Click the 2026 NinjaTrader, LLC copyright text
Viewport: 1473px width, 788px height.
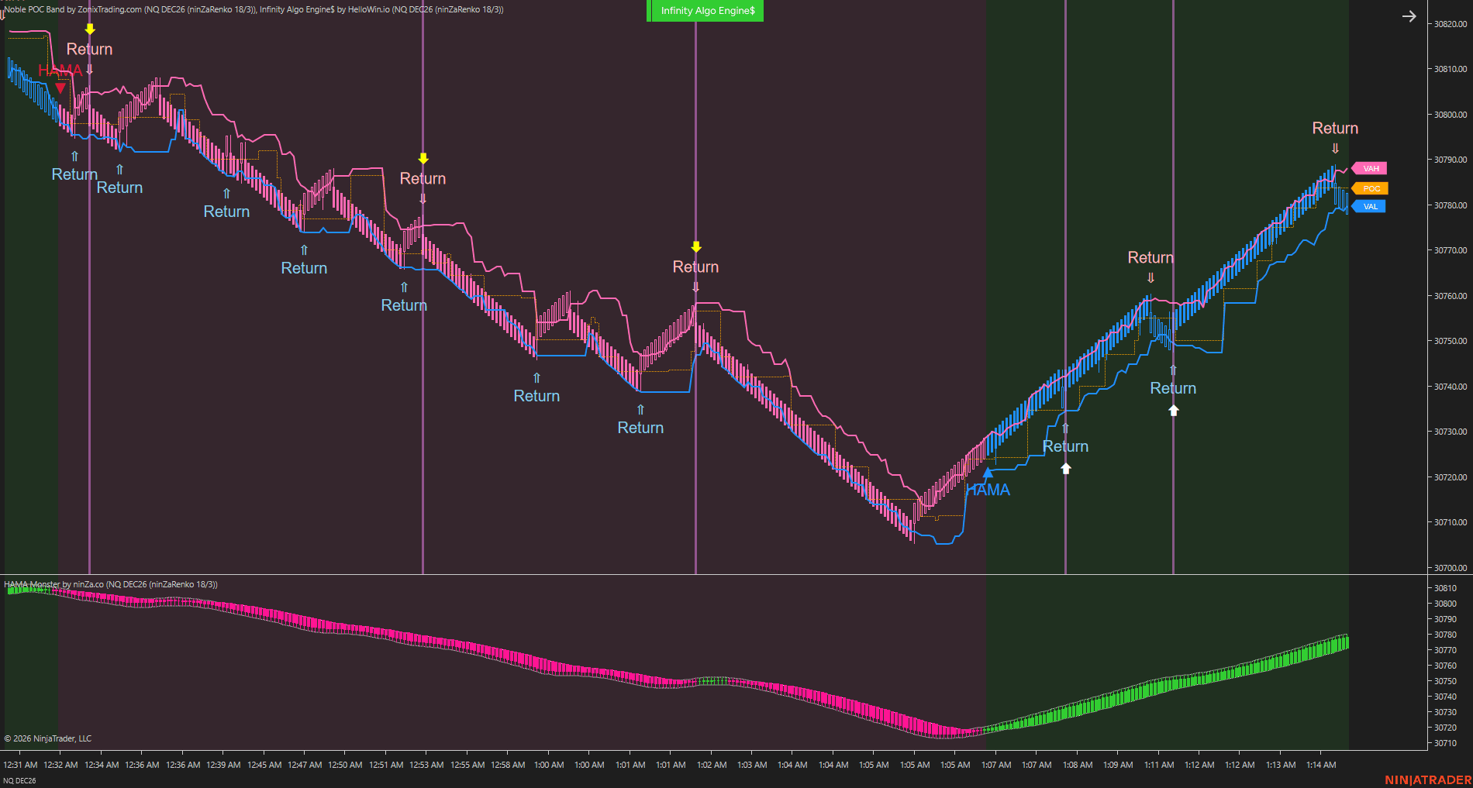coord(48,738)
